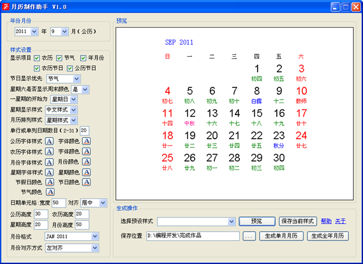The width and height of the screenshot is (363, 264).
Task: Open the color icon beside 农历字体样式
Action: 87,152
